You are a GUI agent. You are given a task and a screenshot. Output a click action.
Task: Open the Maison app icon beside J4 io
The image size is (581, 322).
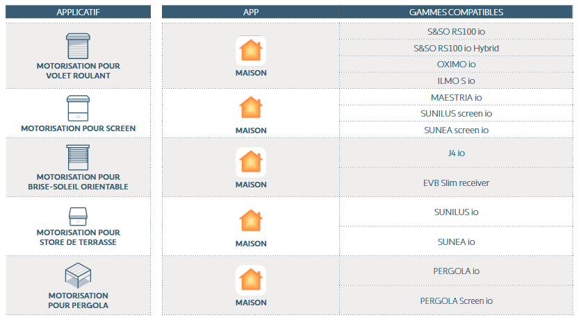[x=251, y=162]
